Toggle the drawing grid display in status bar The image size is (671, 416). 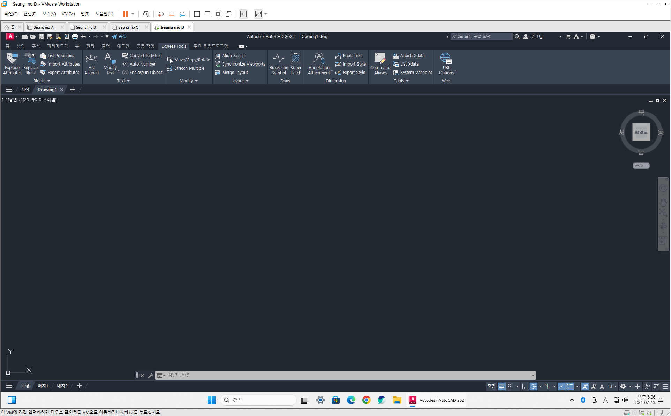502,386
